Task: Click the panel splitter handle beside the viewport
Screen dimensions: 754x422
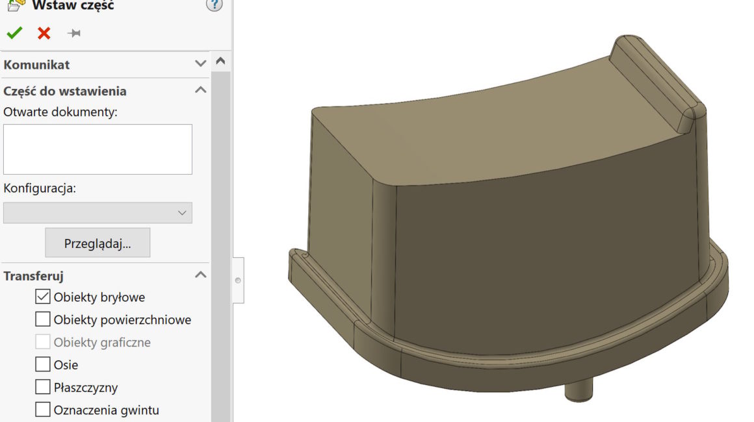Action: coord(238,280)
